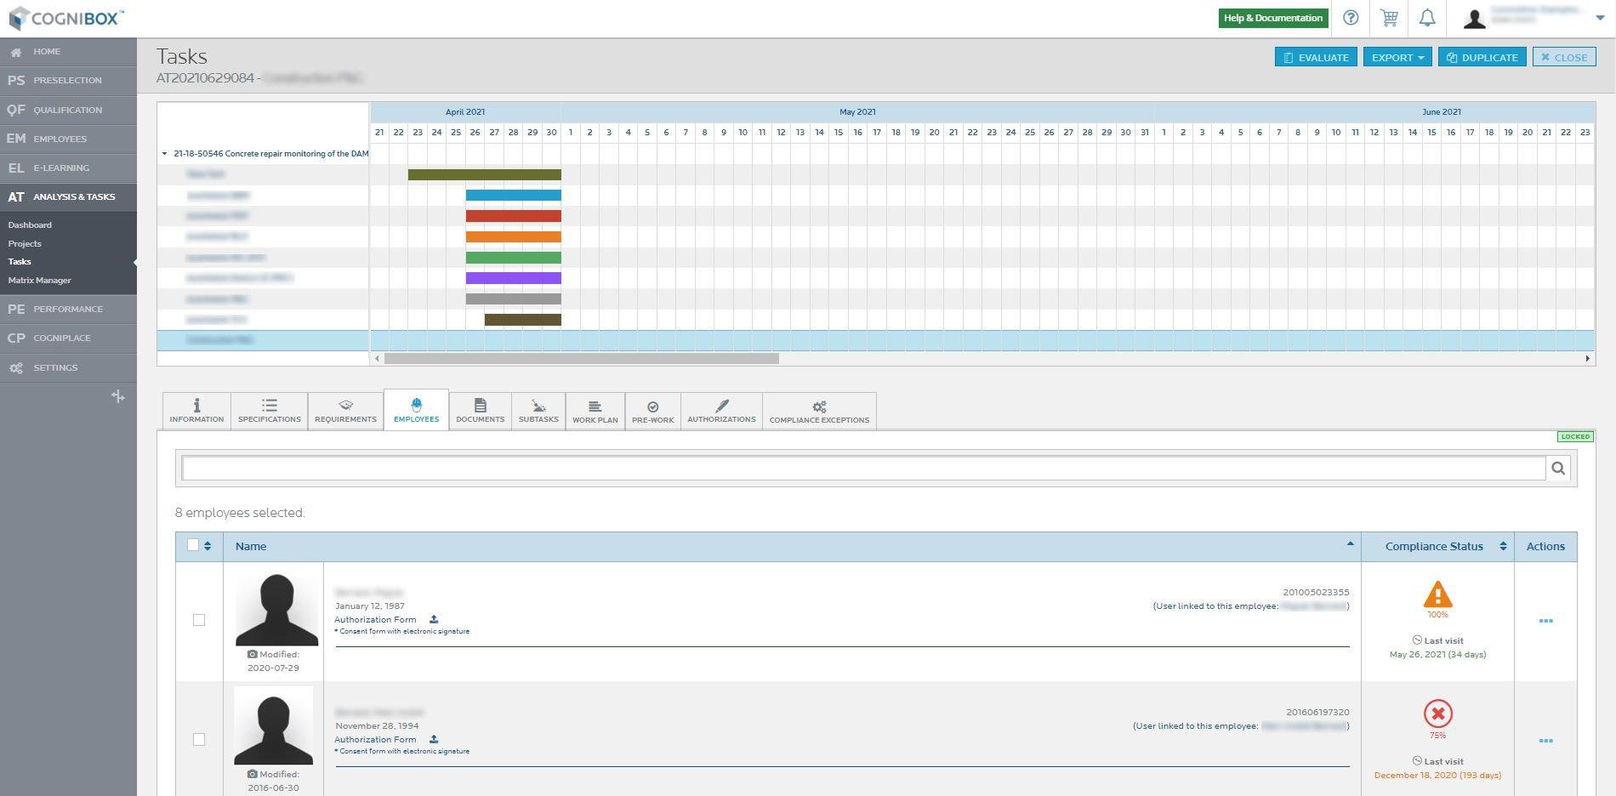Click the red Gantt task bar

click(514, 216)
